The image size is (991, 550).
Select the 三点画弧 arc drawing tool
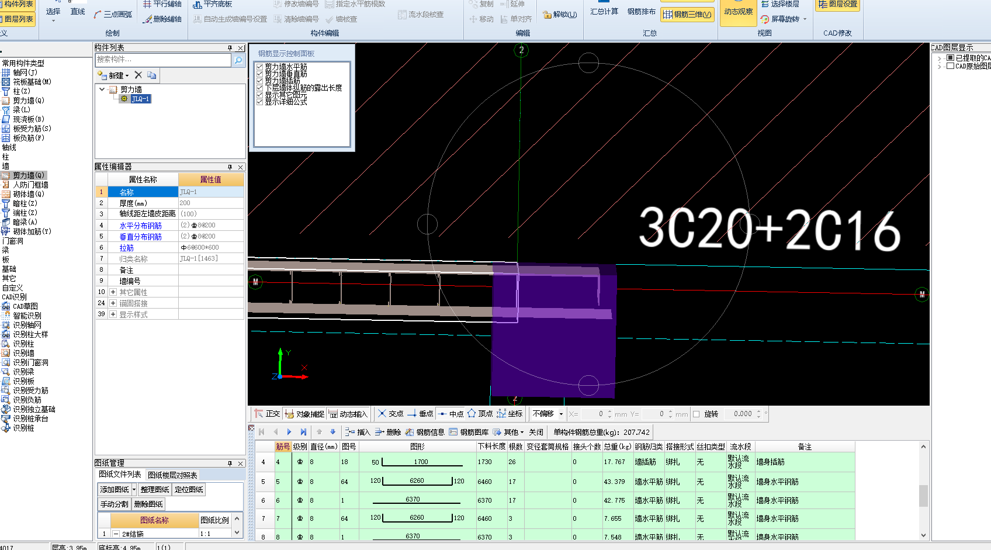tap(113, 15)
